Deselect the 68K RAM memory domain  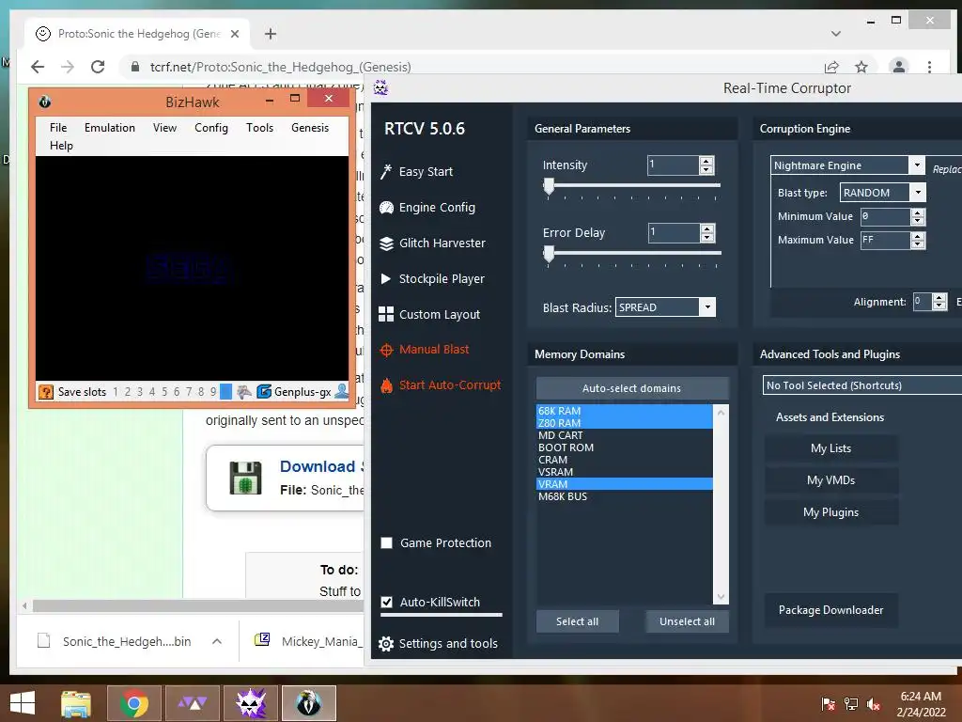click(x=624, y=411)
